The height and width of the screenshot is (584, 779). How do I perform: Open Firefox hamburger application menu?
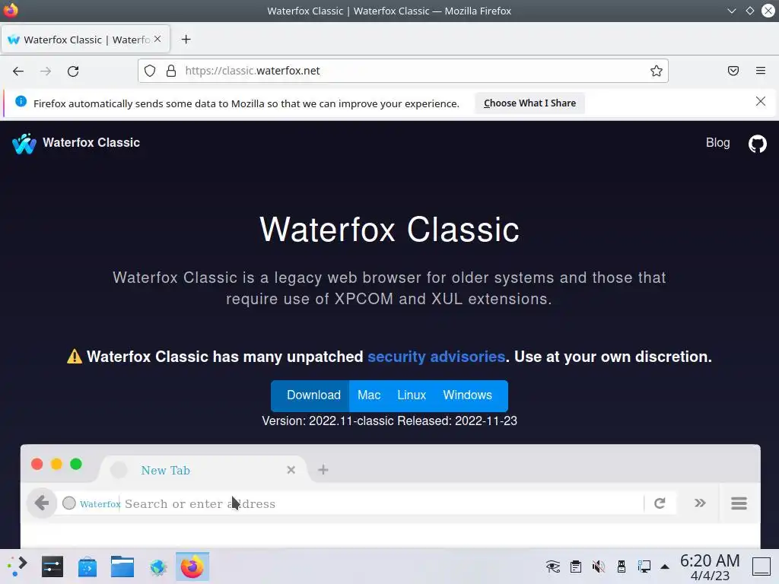click(761, 71)
